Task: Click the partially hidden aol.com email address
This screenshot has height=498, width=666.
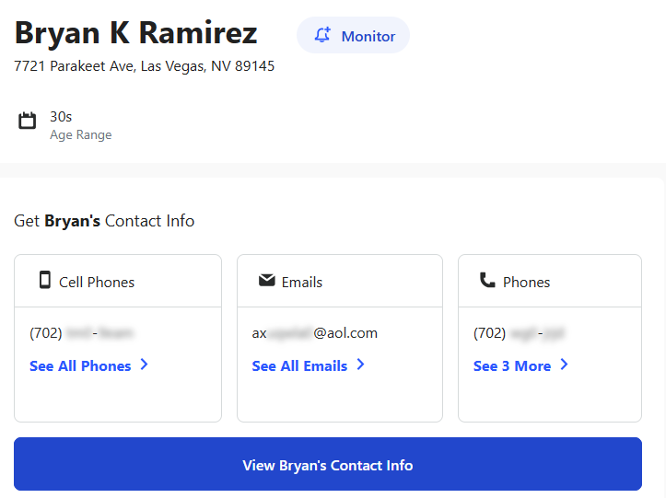Action: click(314, 333)
